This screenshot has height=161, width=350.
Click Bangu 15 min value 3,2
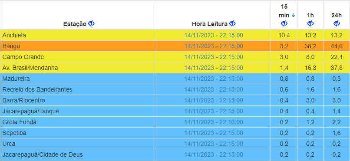(284, 46)
